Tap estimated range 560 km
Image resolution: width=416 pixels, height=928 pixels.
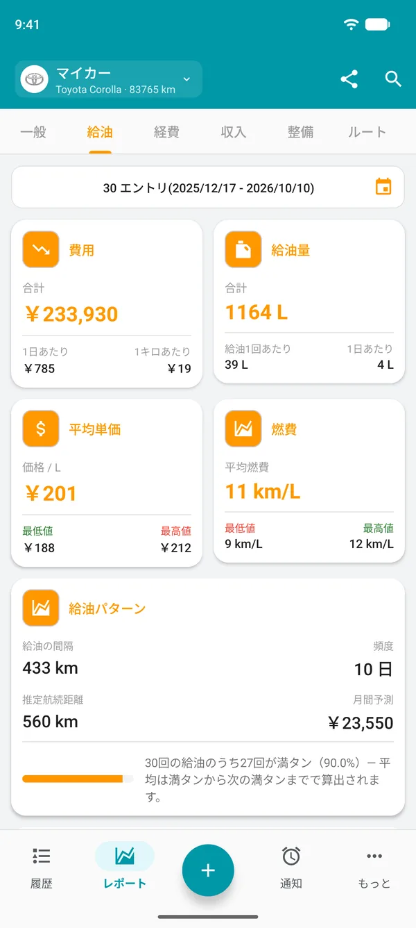[x=50, y=721]
